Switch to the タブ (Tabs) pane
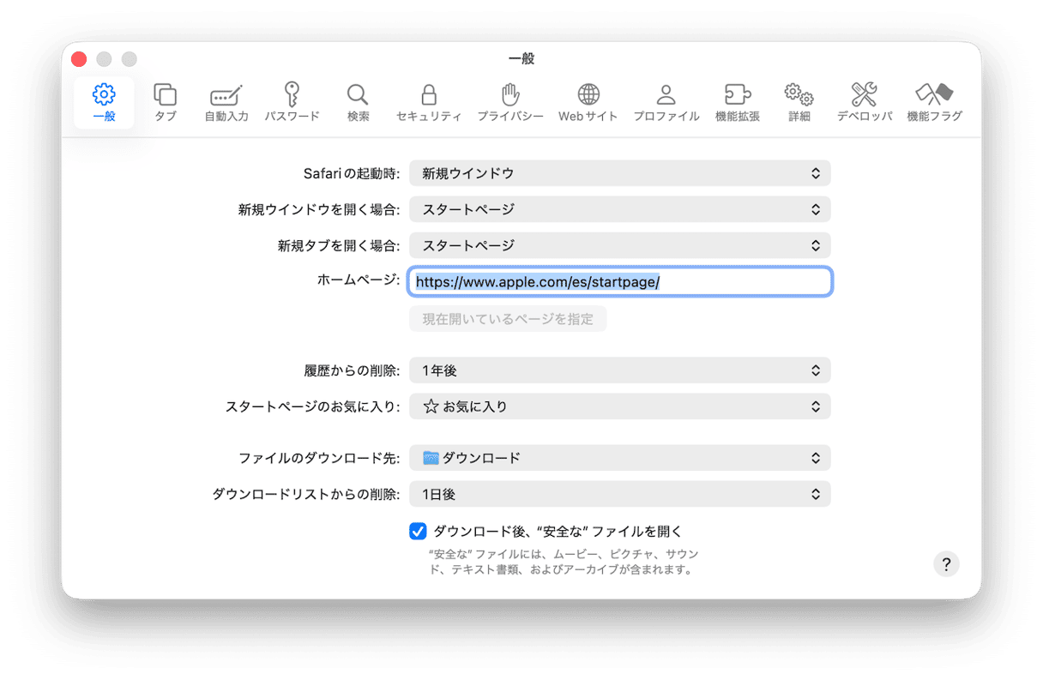1043x680 pixels. coord(166,103)
